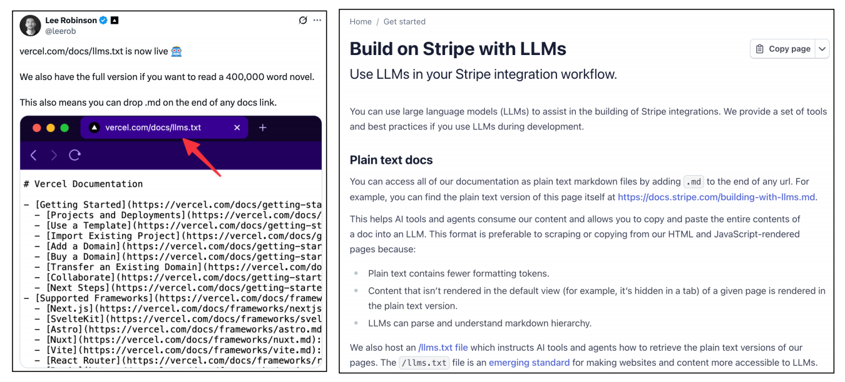This screenshot has width=845, height=382.
Task: Click the '[Import Existing Project]' line
Action: [x=178, y=236]
